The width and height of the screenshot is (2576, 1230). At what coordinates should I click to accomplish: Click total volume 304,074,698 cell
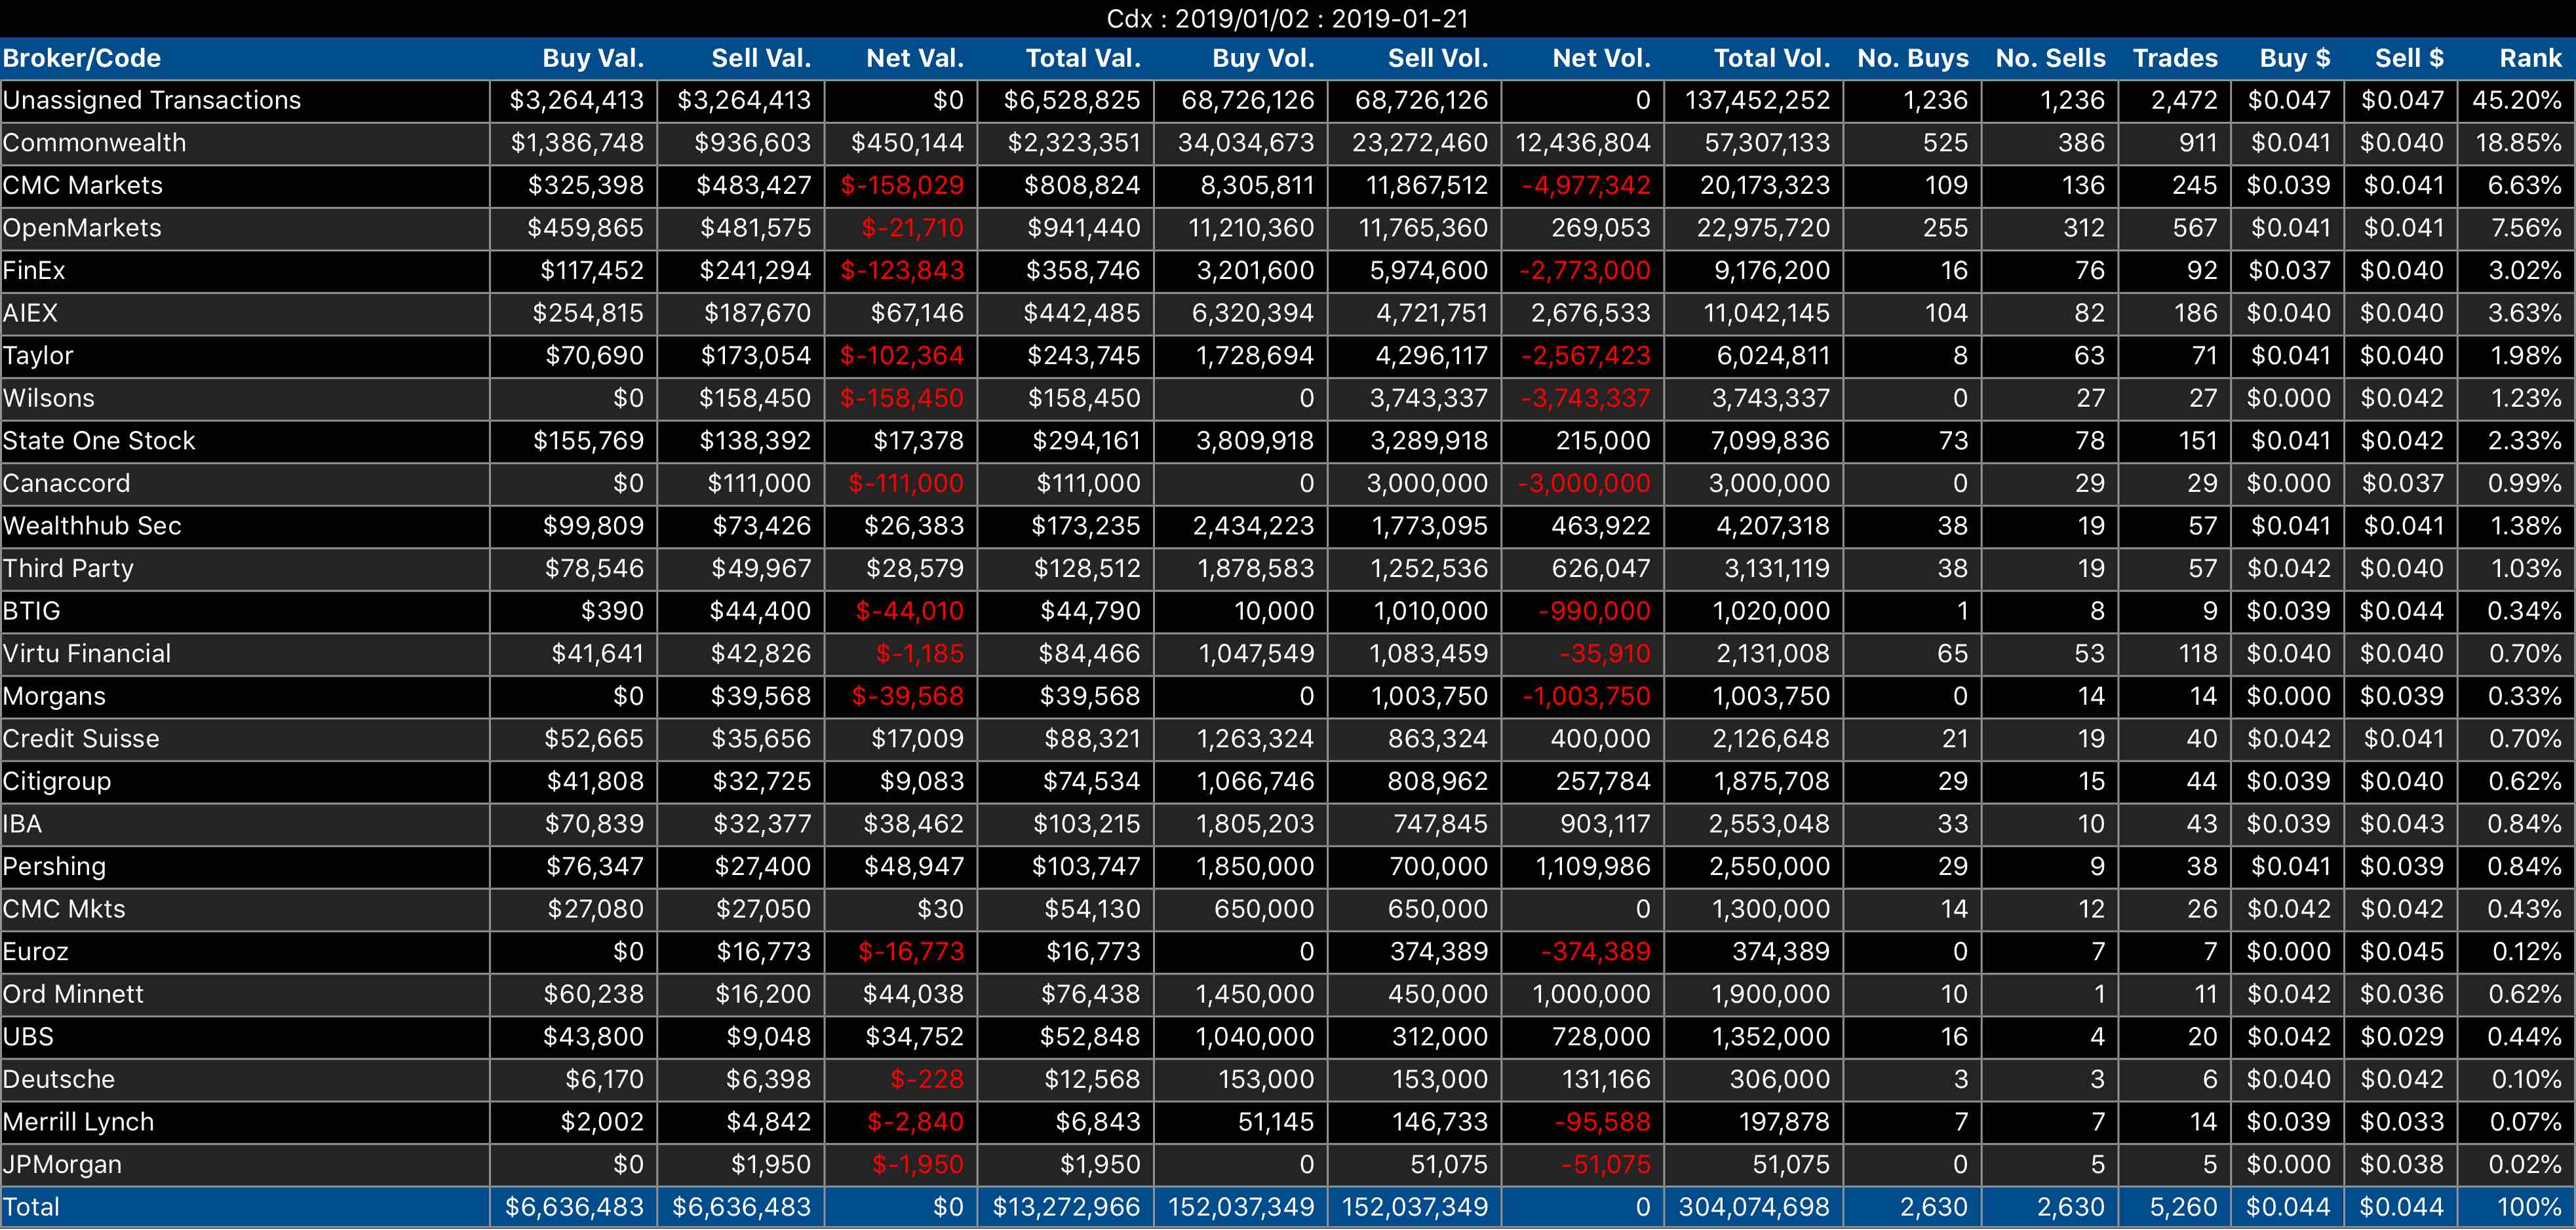1754,1207
